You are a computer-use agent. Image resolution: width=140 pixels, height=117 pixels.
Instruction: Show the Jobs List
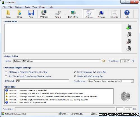[x=114, y=14]
